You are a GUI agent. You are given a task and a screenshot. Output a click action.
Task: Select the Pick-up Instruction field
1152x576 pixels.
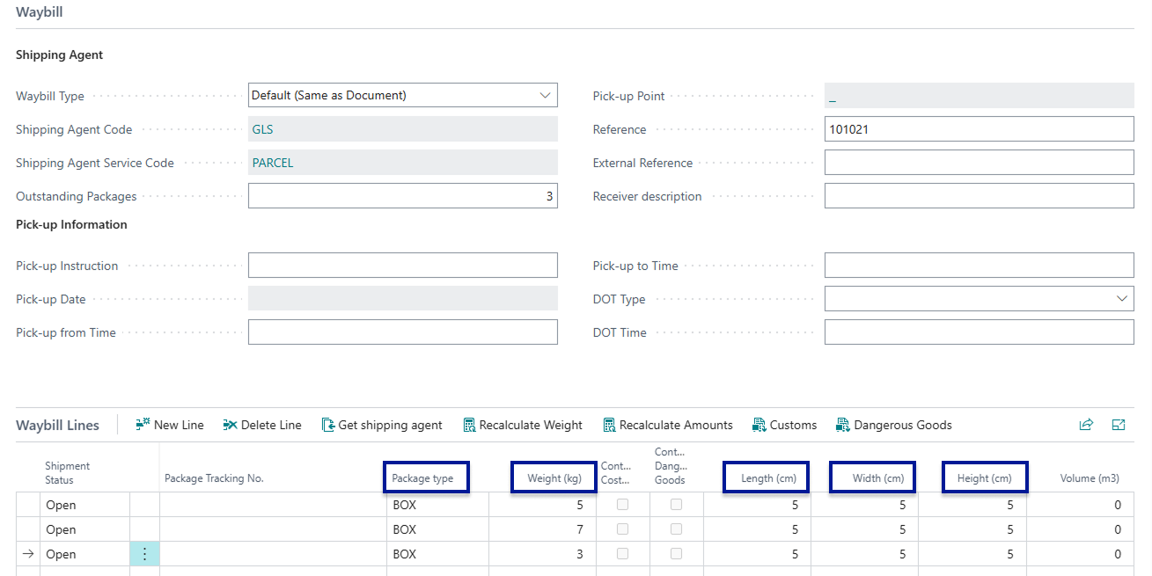tap(402, 266)
